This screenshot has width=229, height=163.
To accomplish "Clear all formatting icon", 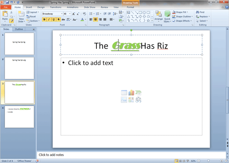I will 84,14.
